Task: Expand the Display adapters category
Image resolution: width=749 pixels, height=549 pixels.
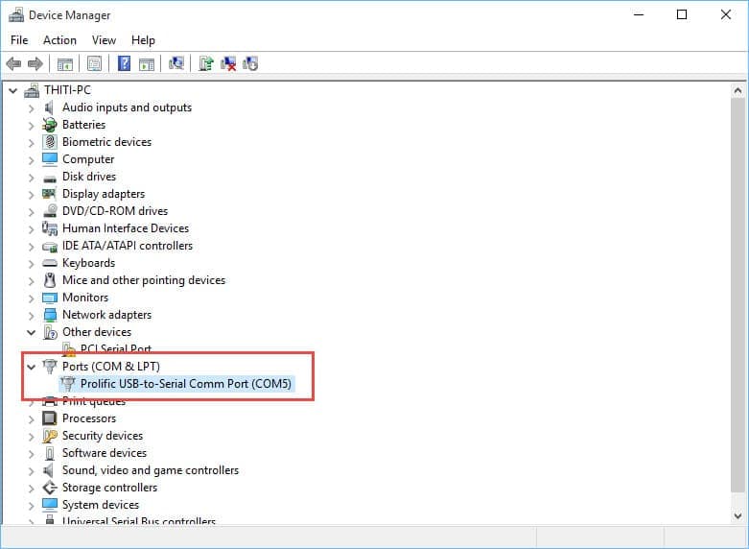Action: coord(31,194)
